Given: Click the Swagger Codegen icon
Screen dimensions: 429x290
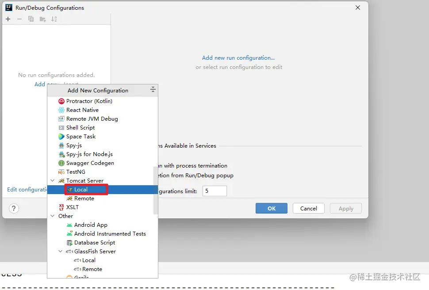Looking at the screenshot, I should pyautogui.click(x=61, y=163).
